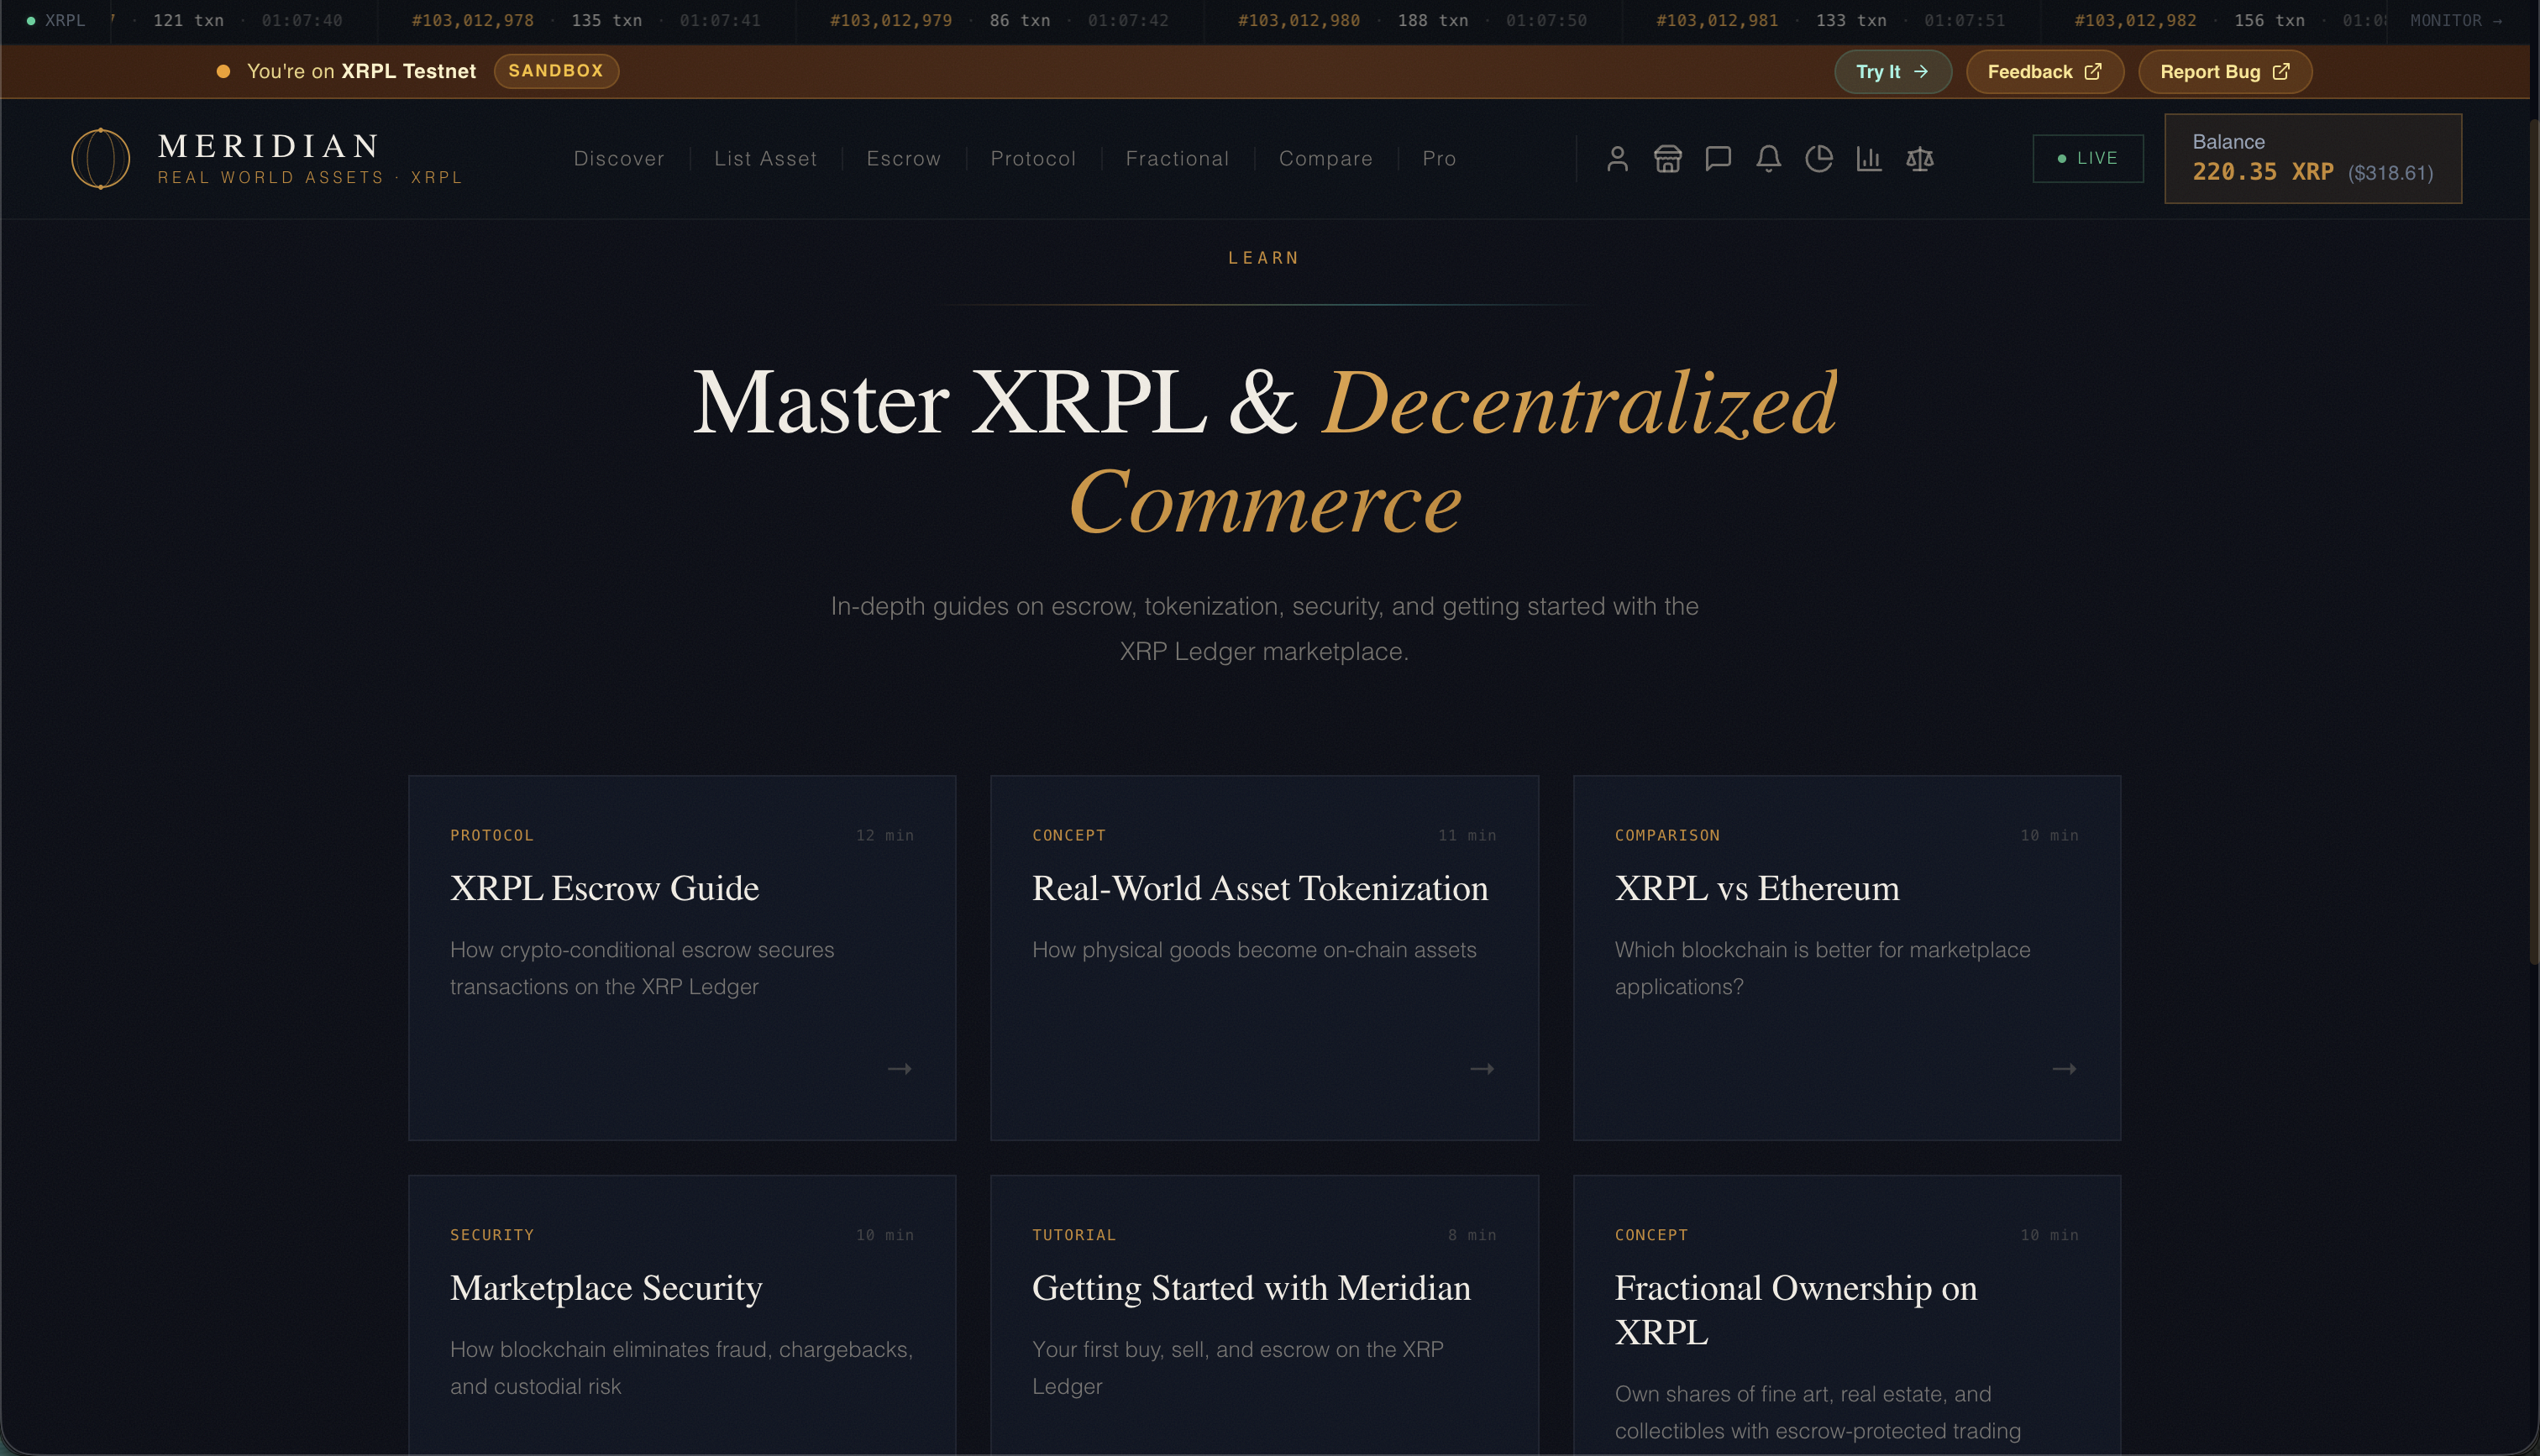The width and height of the screenshot is (2540, 1456).
Task: Open the Protocol nav item
Action: (1033, 158)
